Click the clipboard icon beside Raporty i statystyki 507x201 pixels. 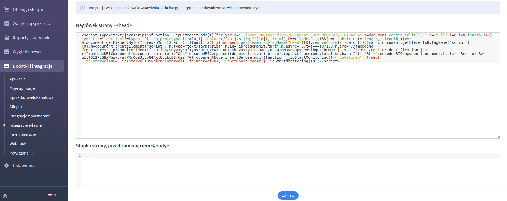(7, 38)
